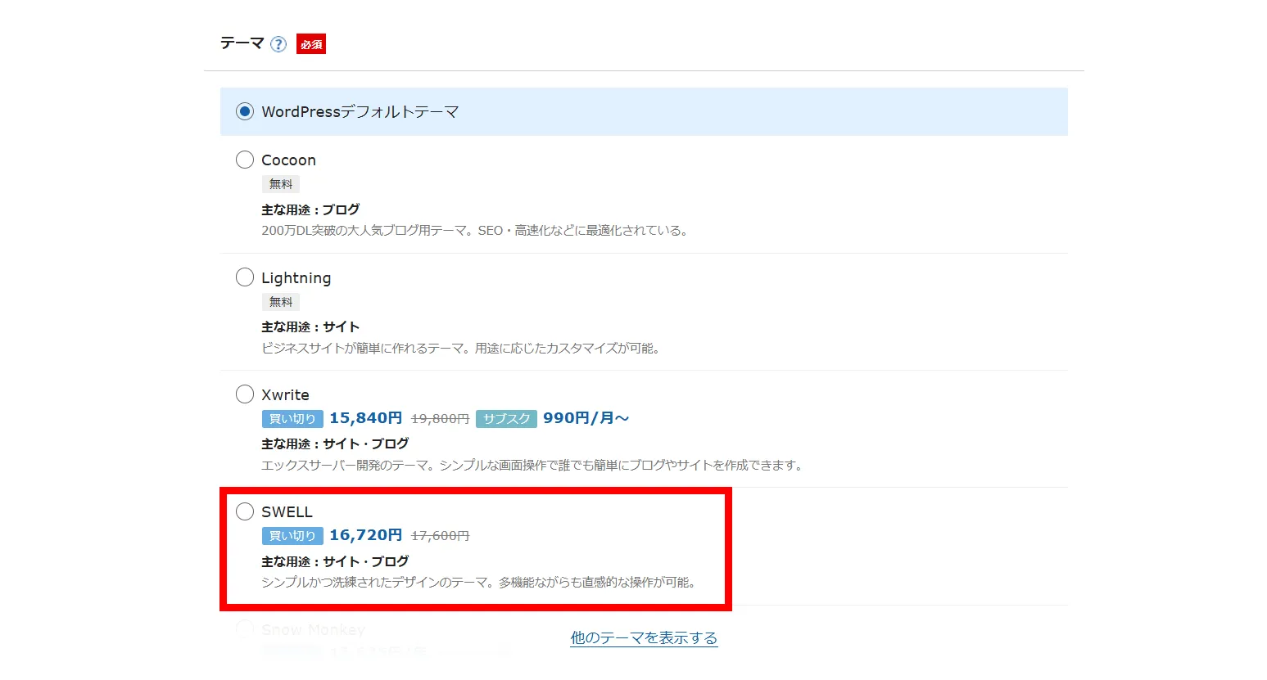Viewport: 1267px width, 680px height.
Task: Click SWELL's 買い切り badge
Action: pyautogui.click(x=292, y=536)
